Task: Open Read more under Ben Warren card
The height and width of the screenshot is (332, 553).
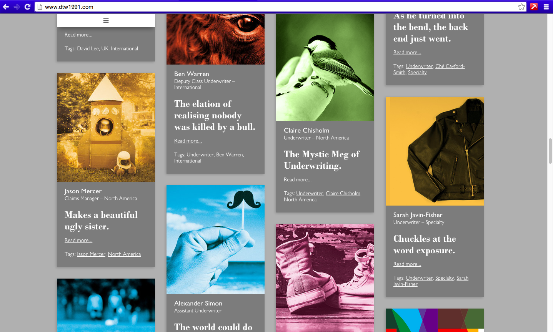Action: click(188, 141)
